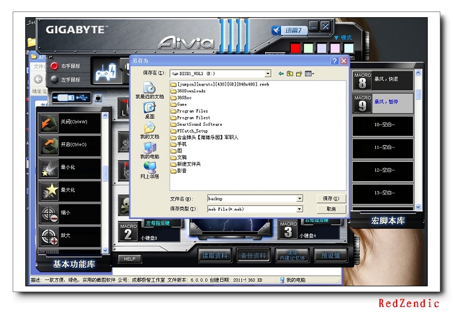Click the USB connector icon
Viewport: 453px width, 315px height.
[72, 98]
